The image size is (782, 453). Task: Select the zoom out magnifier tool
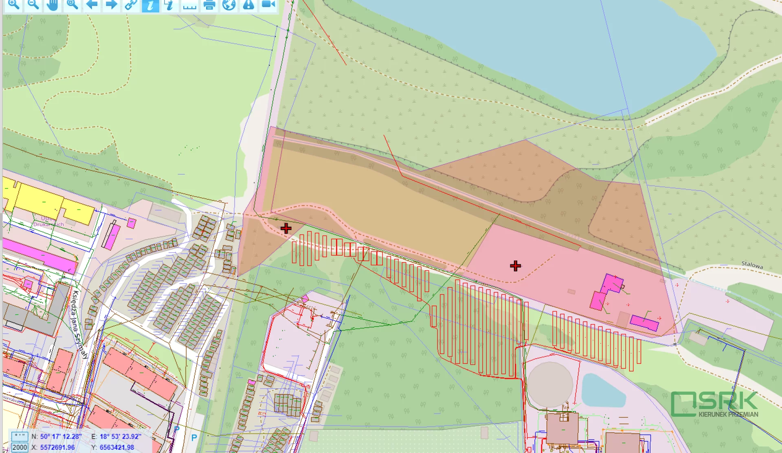[x=33, y=5]
